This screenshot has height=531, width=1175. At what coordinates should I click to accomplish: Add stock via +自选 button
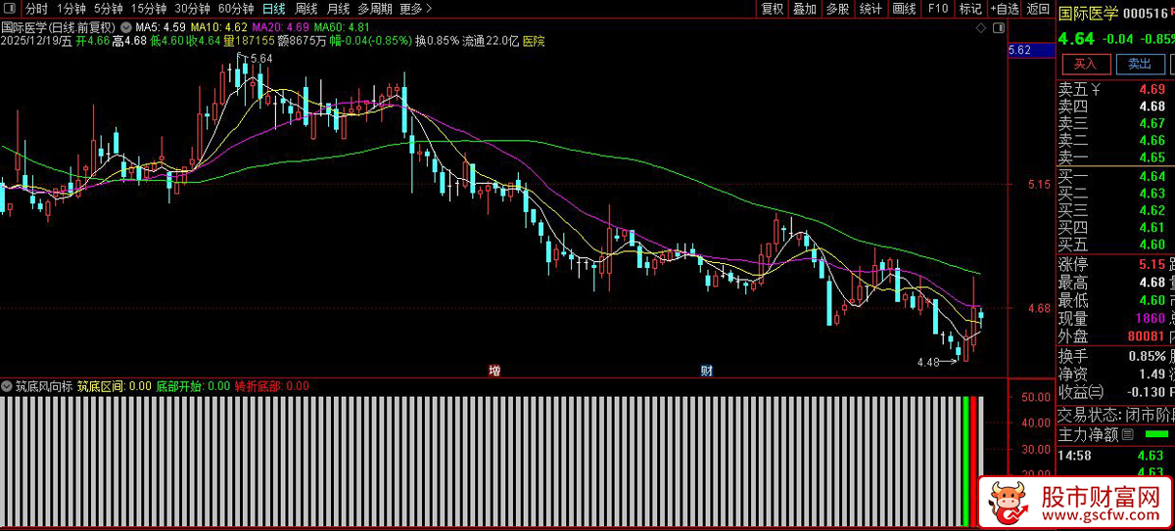tap(1004, 9)
